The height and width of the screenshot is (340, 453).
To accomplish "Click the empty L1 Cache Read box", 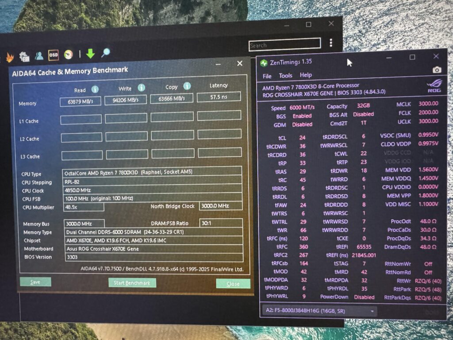I will click(x=81, y=120).
